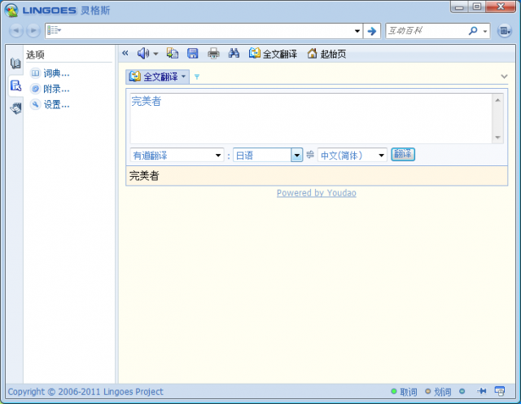The image size is (521, 404).
Task: Swap source and target languages
Action: click(x=310, y=155)
